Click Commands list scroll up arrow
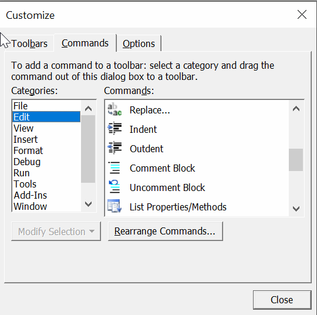The width and height of the screenshot is (317, 315). 296,109
